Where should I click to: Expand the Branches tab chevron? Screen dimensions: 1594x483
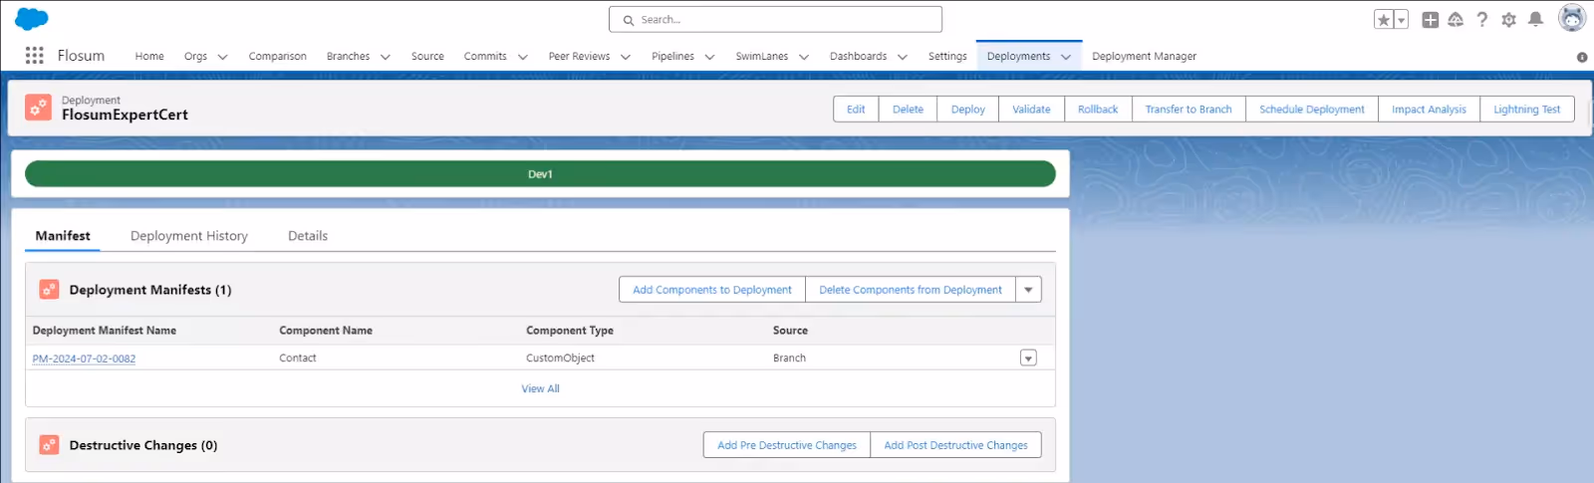coord(385,57)
